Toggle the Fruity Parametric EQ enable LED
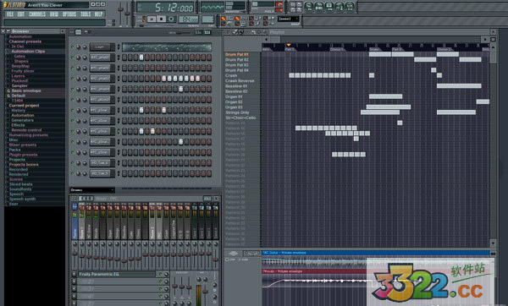The height and width of the screenshot is (306, 508). point(160,274)
